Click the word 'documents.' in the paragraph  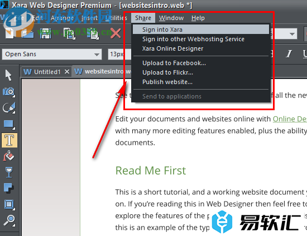tap(135, 142)
